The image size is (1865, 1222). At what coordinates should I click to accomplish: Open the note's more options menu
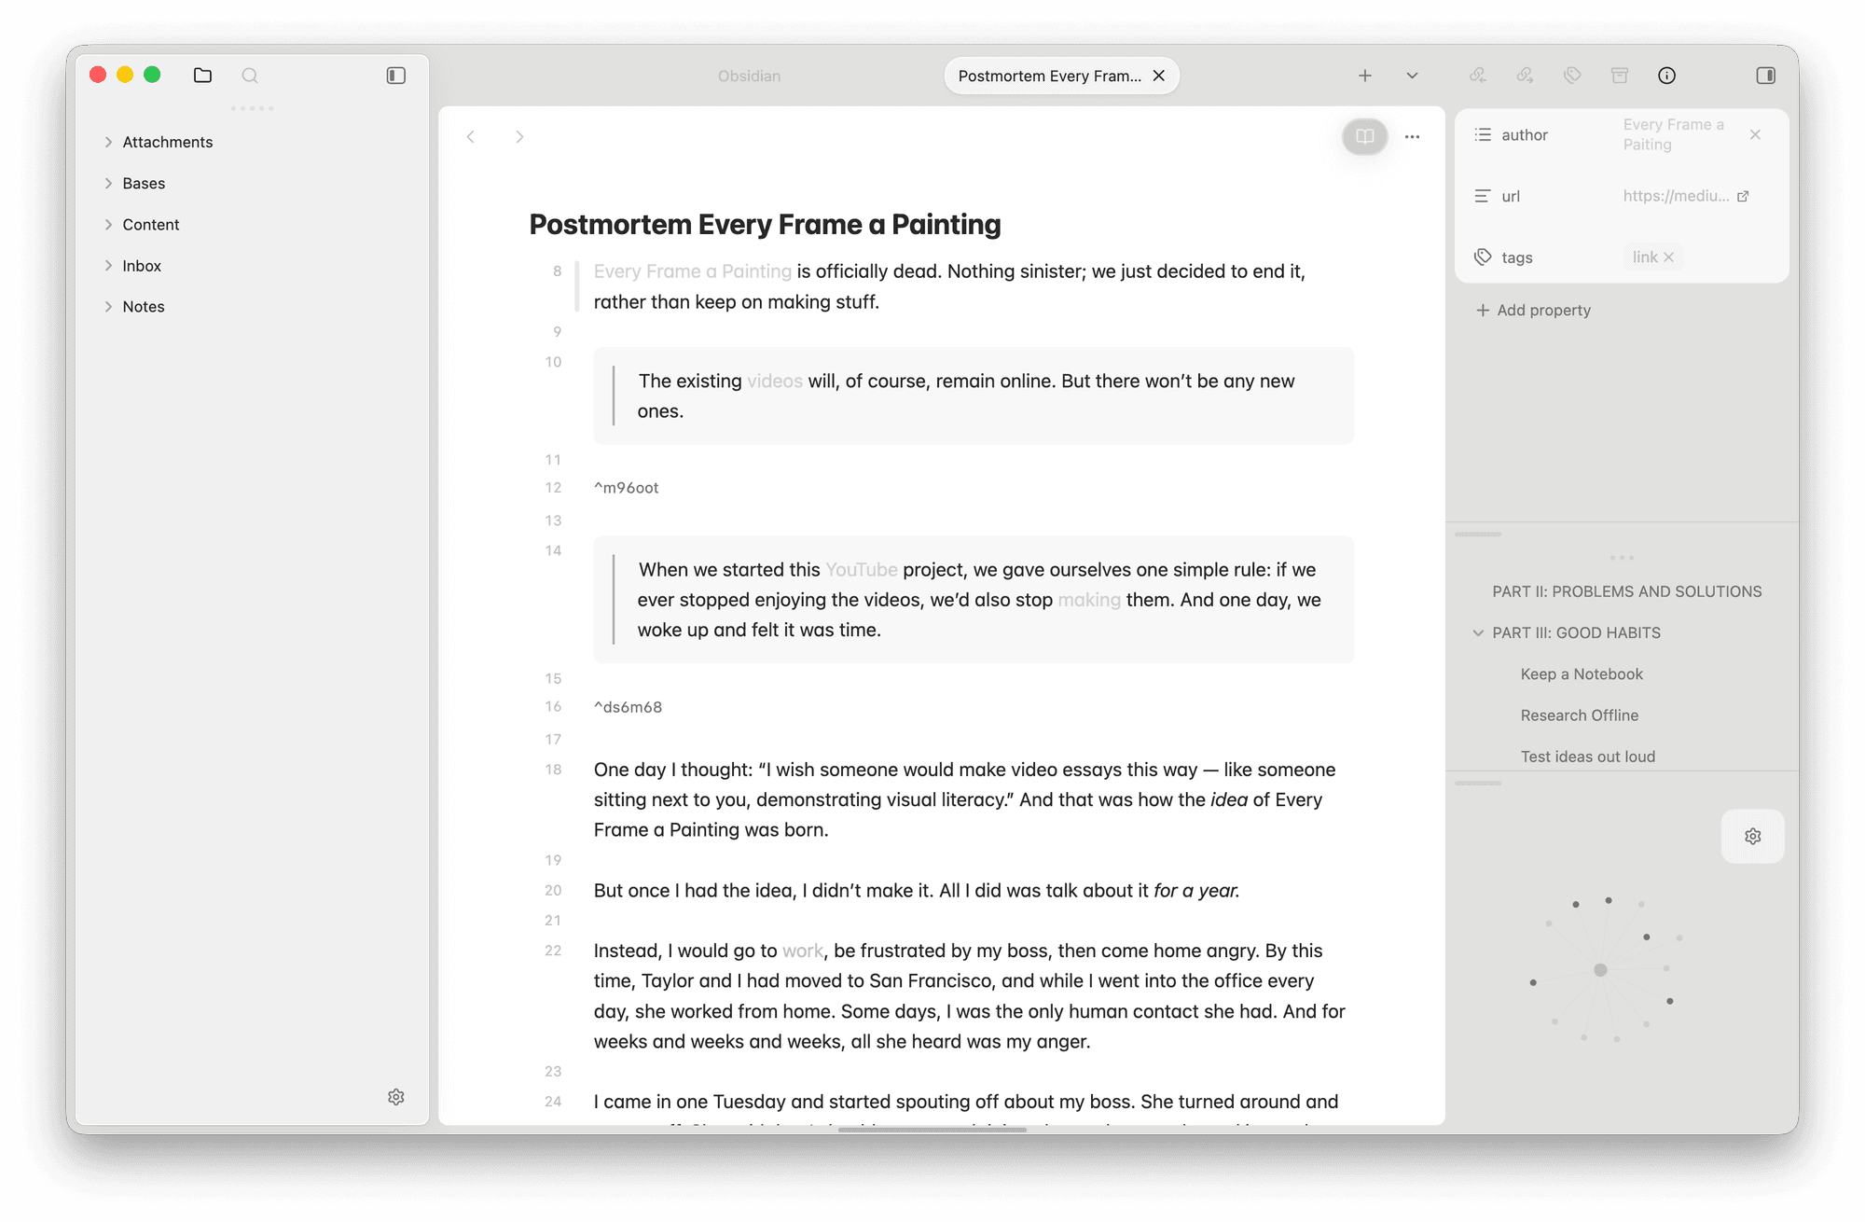coord(1413,136)
